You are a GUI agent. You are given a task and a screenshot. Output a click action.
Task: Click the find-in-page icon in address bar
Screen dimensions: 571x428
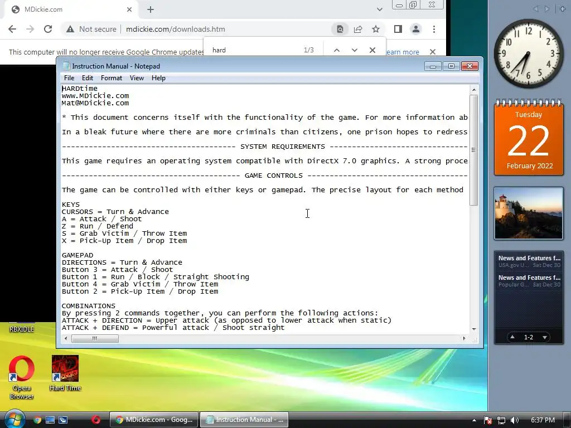point(340,29)
